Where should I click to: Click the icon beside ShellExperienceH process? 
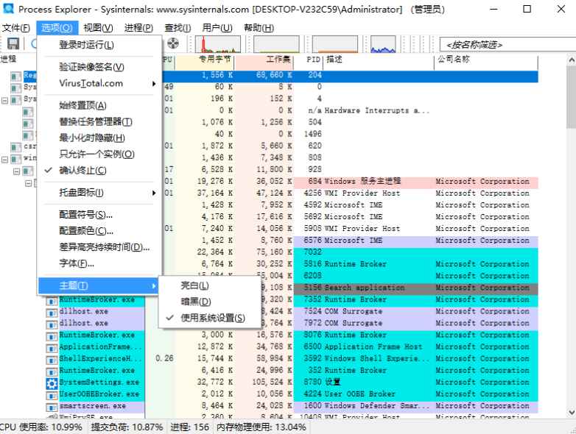click(52, 359)
